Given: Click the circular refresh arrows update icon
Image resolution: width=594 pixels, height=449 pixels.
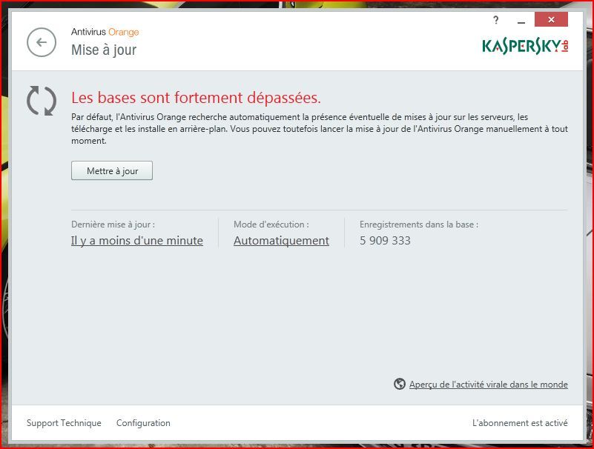Looking at the screenshot, I should [x=42, y=101].
